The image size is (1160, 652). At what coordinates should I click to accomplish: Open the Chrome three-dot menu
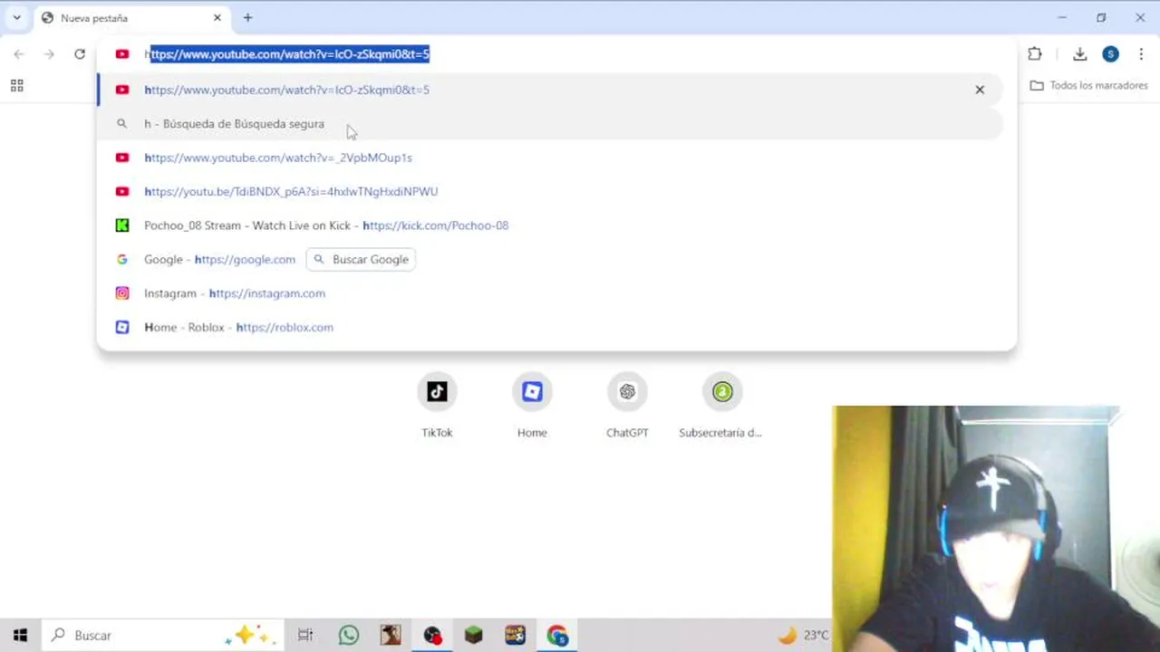1141,54
